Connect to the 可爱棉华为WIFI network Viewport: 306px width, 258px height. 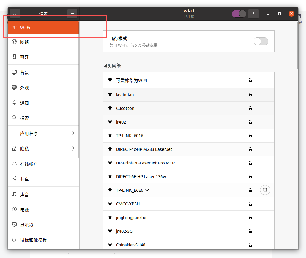click(x=189, y=80)
